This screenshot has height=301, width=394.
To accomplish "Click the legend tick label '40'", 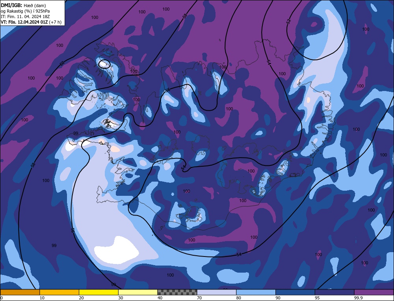I will (160, 298).
